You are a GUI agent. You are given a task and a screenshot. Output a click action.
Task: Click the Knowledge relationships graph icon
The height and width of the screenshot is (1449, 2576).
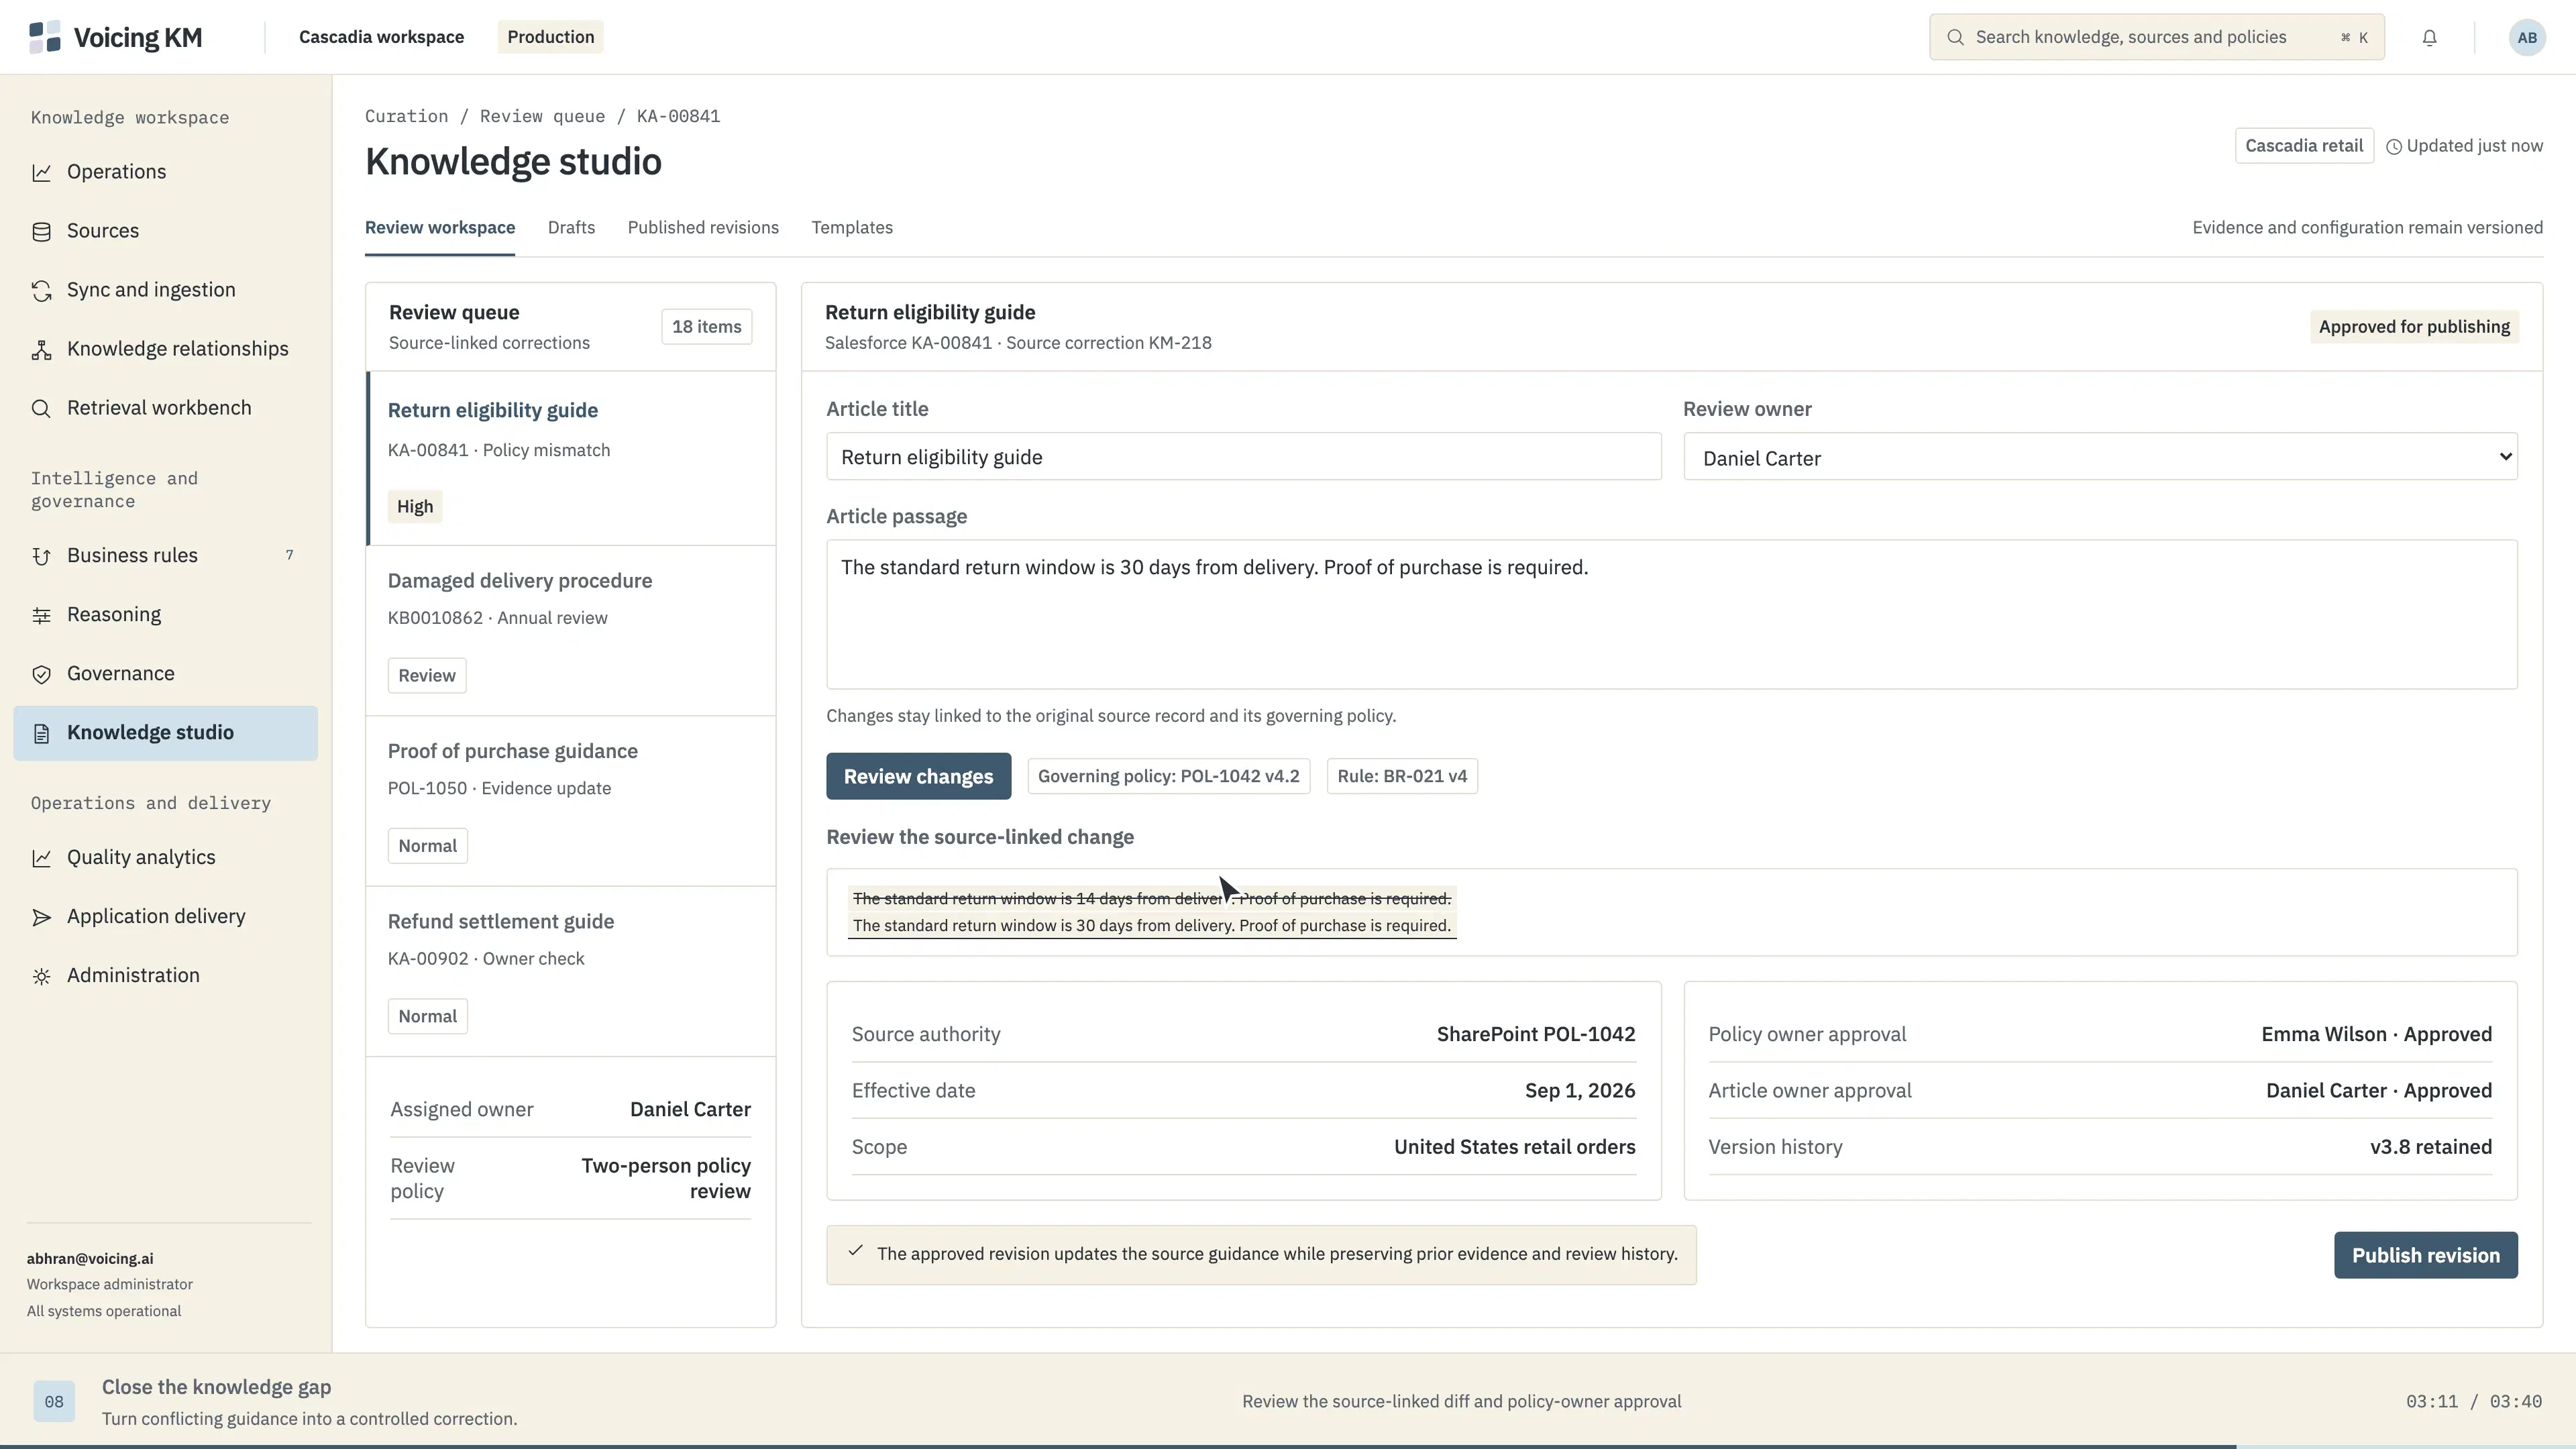click(41, 350)
